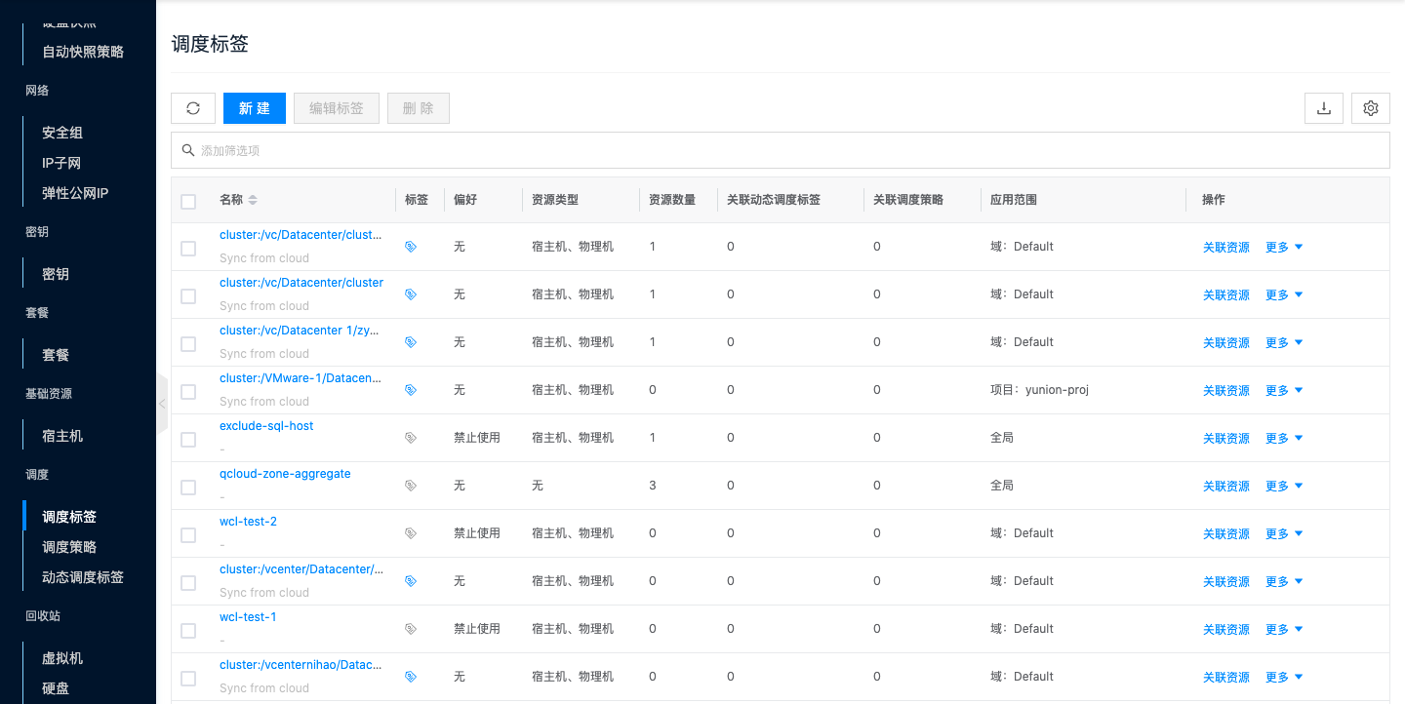Check the wcl-test-2 row checkbox
1405x704 pixels.
(188, 535)
